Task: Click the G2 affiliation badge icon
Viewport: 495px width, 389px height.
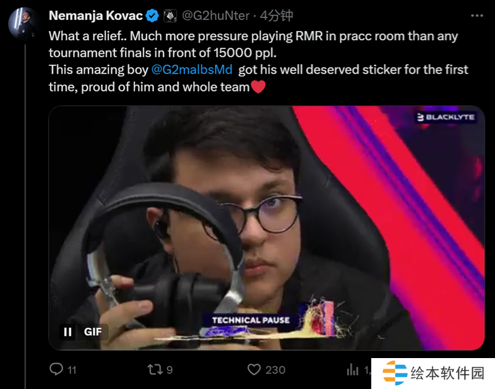Action: tap(170, 15)
